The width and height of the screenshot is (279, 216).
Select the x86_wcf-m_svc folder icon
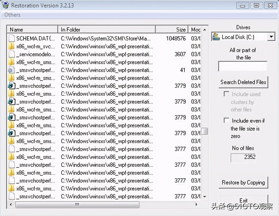tap(11, 46)
